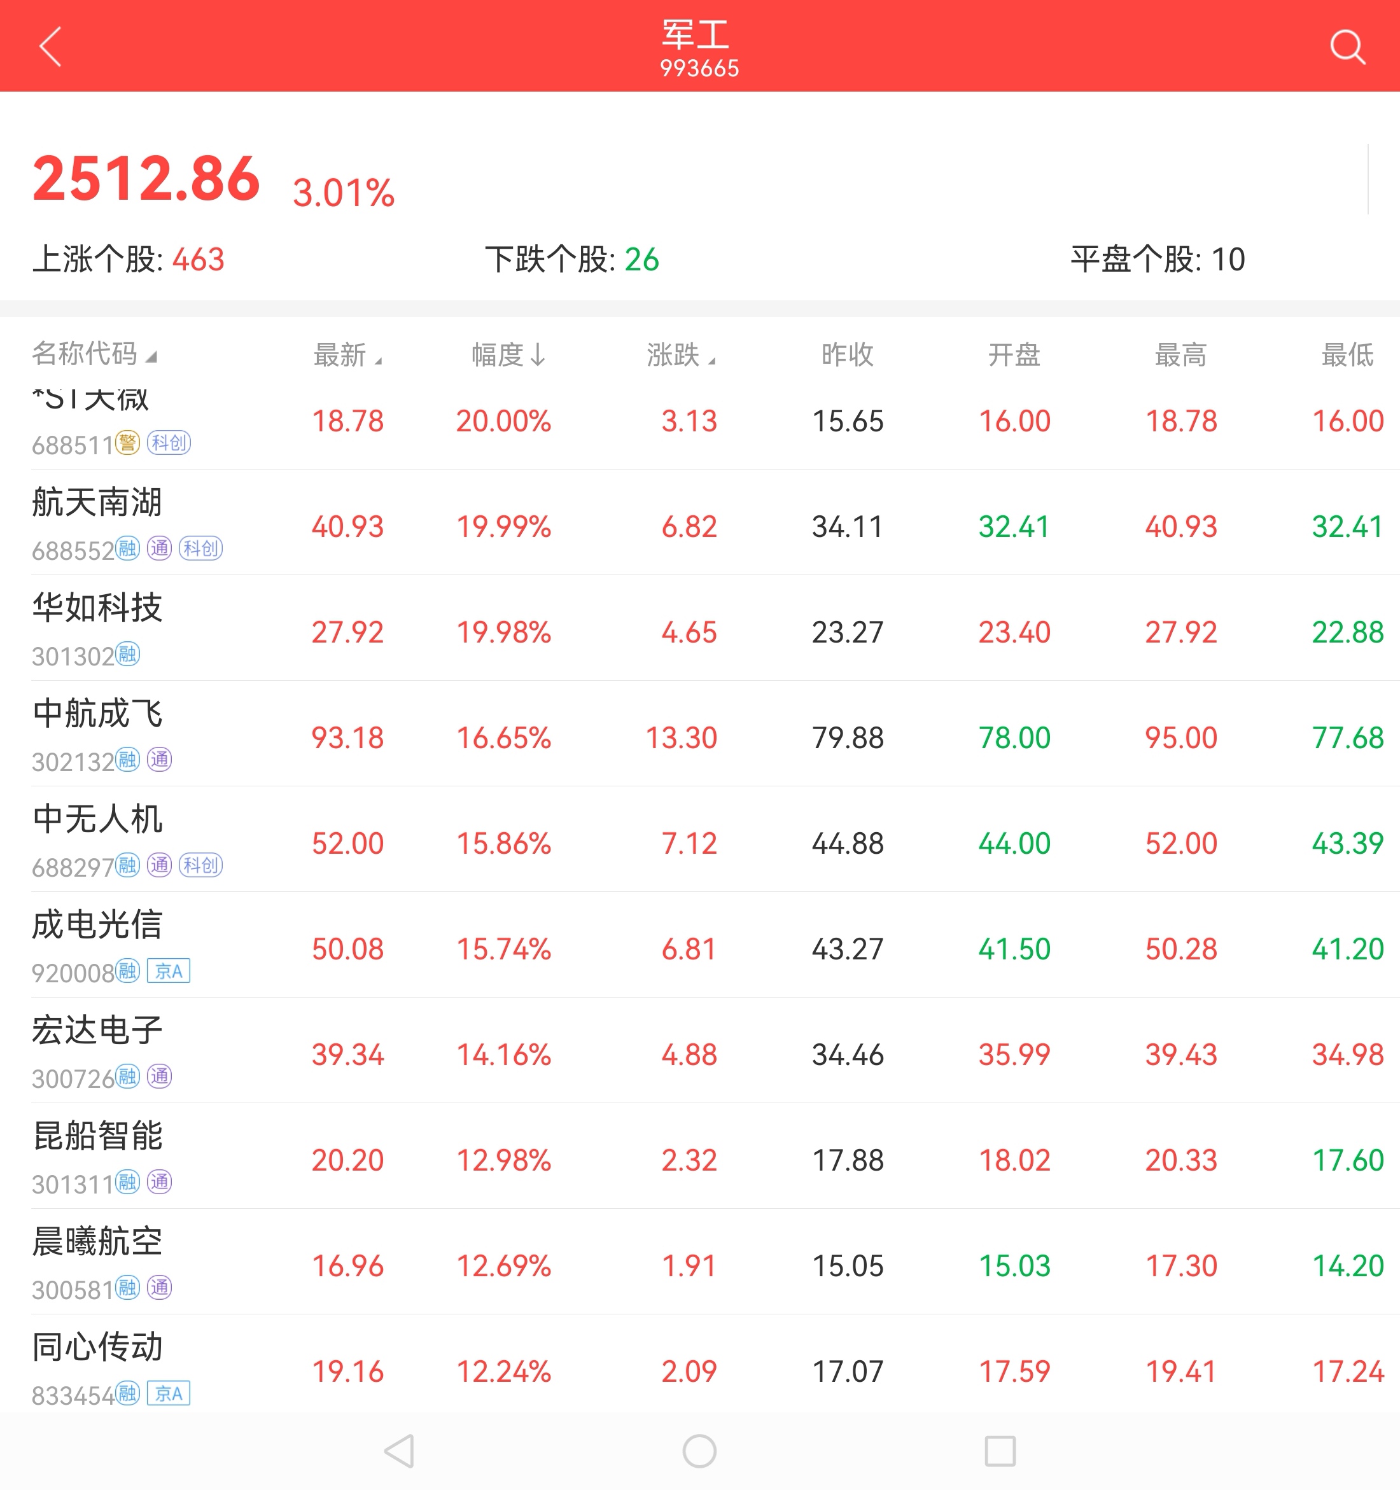Screen dimensions: 1400x1490
Task: Tap the back arrow in header
Action: (x=50, y=46)
